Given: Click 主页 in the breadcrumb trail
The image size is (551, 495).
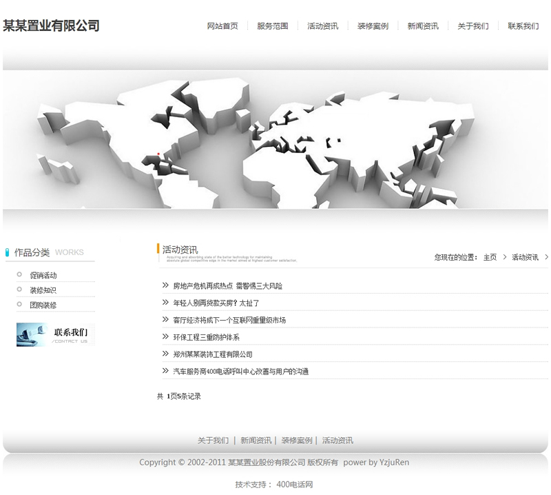Looking at the screenshot, I should 490,257.
